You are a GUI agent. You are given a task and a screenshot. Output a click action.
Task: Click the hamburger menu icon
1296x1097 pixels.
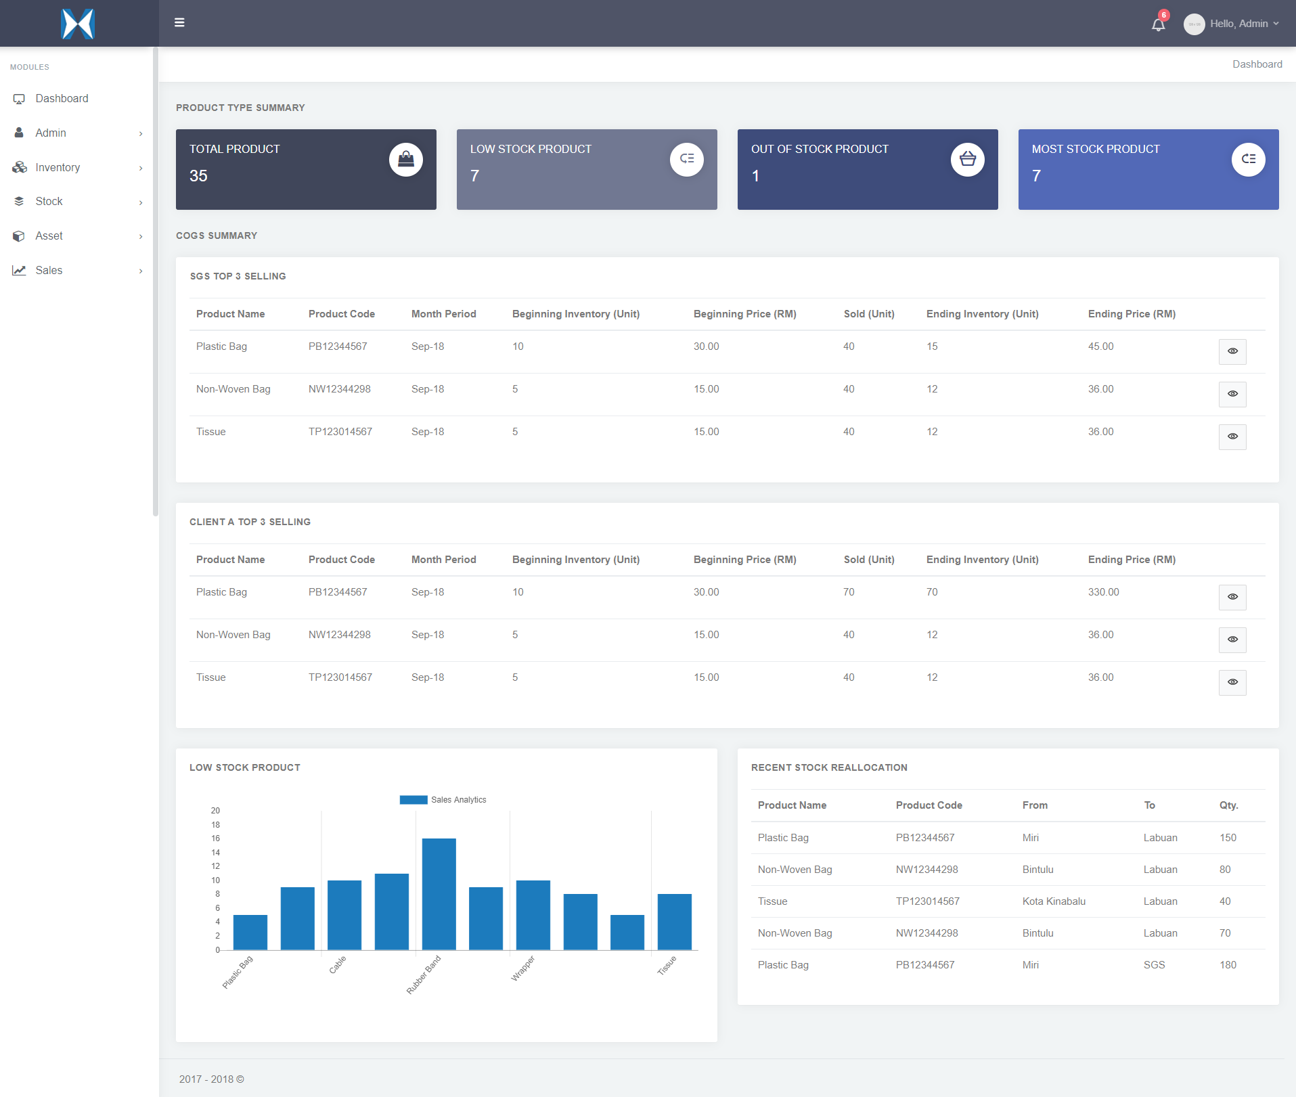click(x=179, y=23)
